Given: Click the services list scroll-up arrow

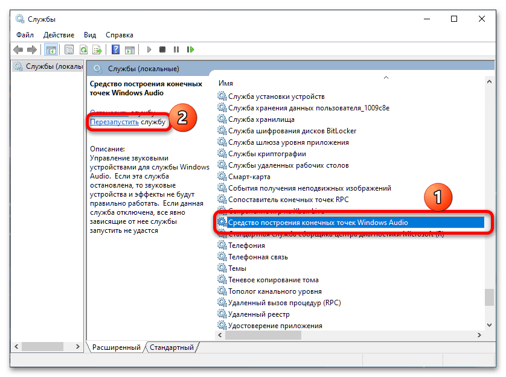Looking at the screenshot, I should pos(489,82).
